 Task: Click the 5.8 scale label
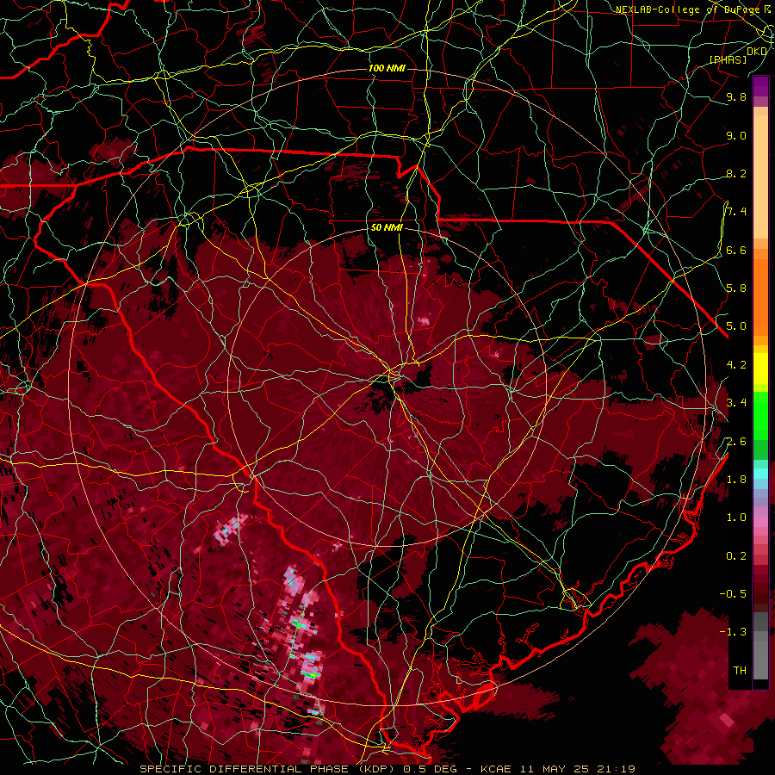click(736, 288)
